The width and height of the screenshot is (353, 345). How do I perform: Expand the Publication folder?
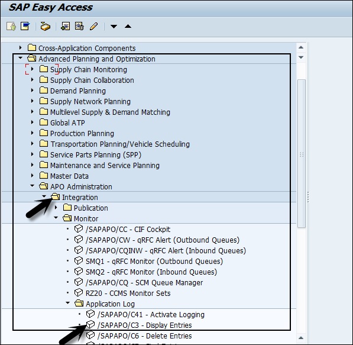(56, 207)
